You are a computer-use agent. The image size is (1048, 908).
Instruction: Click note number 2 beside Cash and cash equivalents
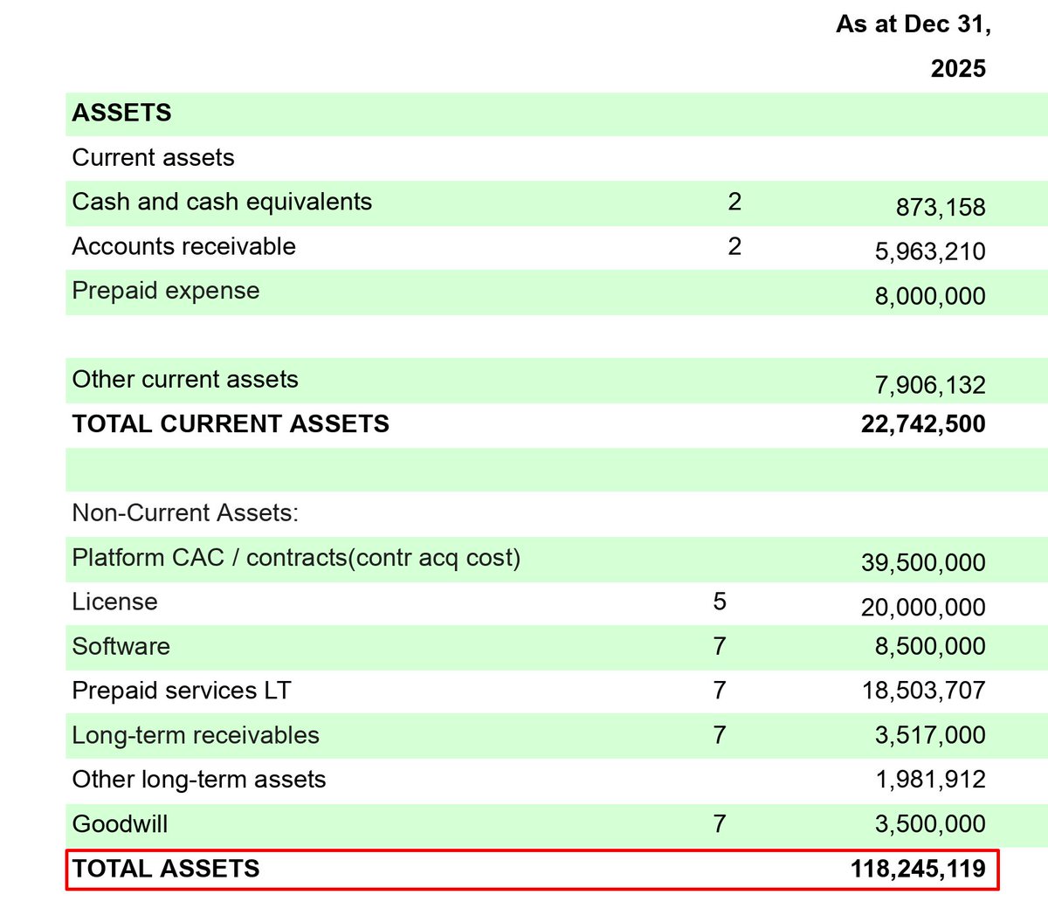click(734, 202)
